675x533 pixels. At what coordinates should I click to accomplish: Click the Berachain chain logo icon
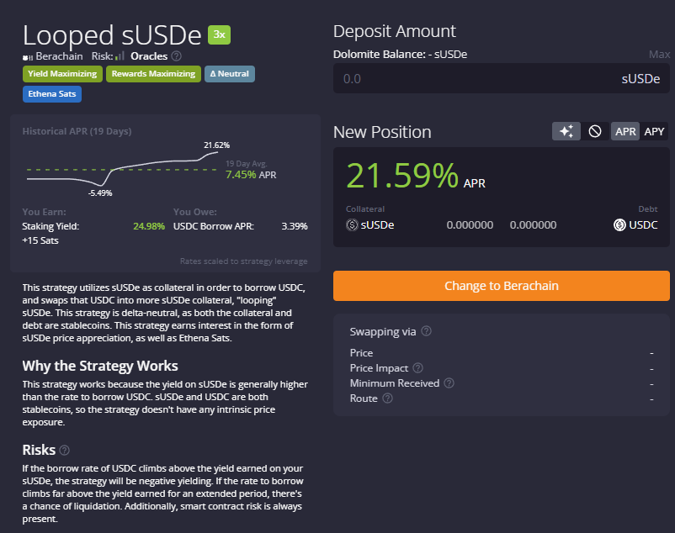(28, 57)
